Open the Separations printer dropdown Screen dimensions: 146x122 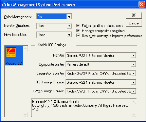(x=101, y=74)
